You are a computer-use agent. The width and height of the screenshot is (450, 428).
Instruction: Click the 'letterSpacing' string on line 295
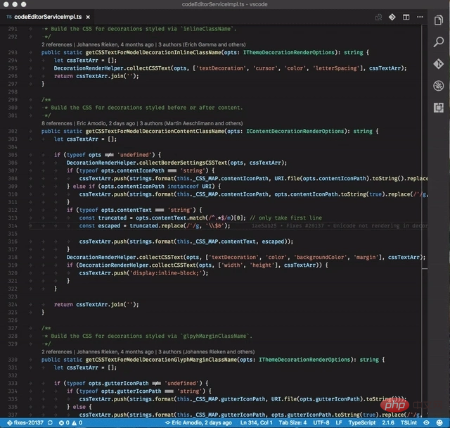(x=336, y=68)
